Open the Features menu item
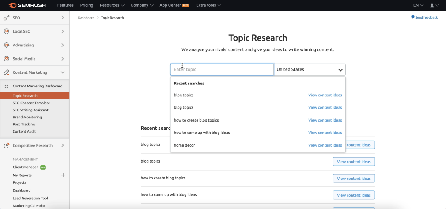 (x=65, y=5)
